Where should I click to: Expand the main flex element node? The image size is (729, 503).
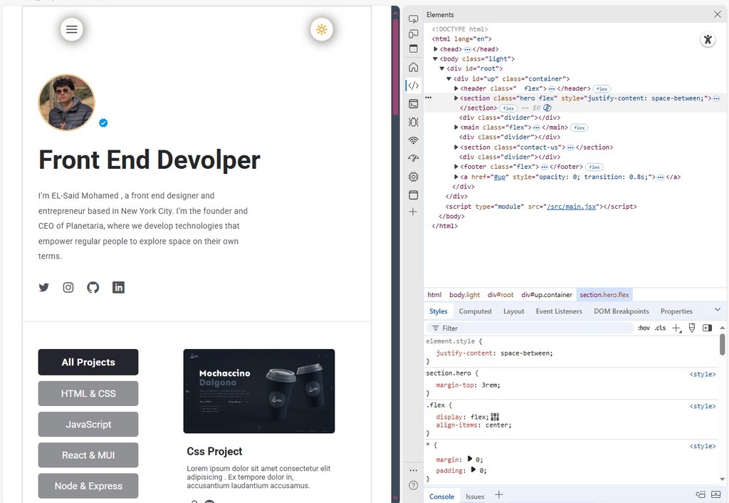coord(456,128)
